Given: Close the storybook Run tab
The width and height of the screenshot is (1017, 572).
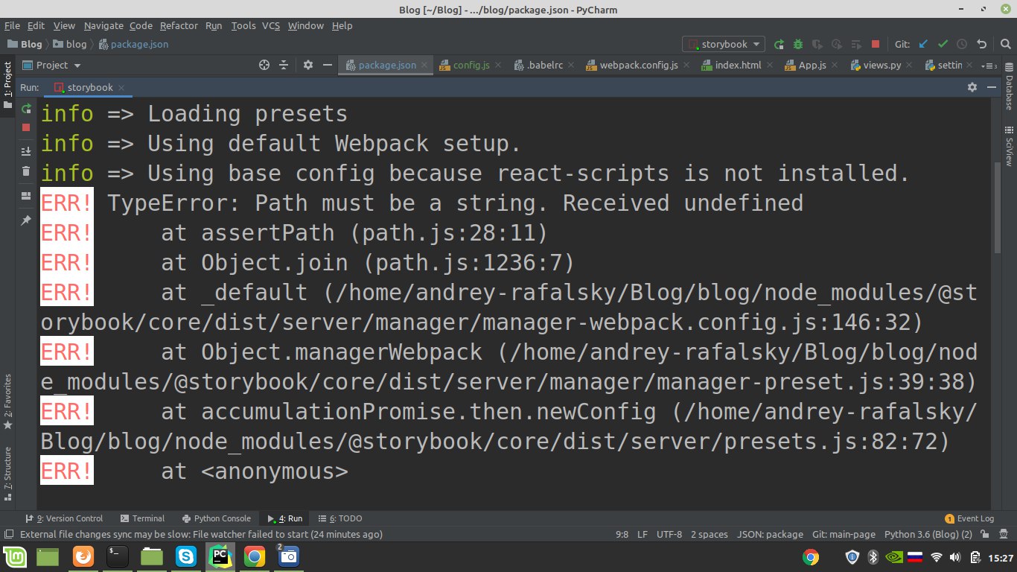Looking at the screenshot, I should tap(121, 88).
